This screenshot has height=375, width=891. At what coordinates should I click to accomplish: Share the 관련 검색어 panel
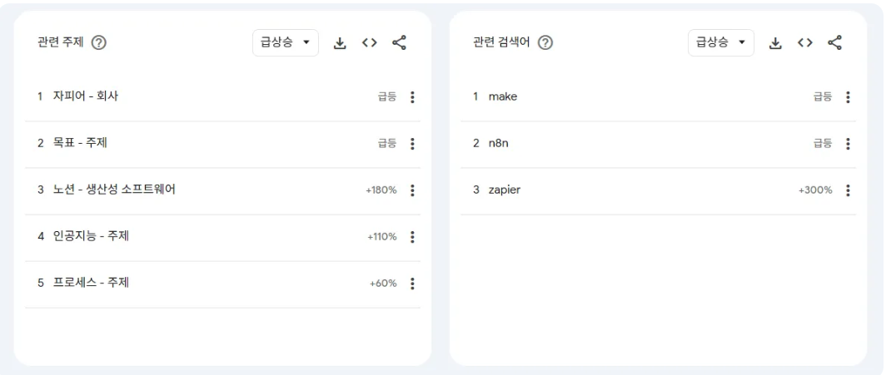click(834, 42)
